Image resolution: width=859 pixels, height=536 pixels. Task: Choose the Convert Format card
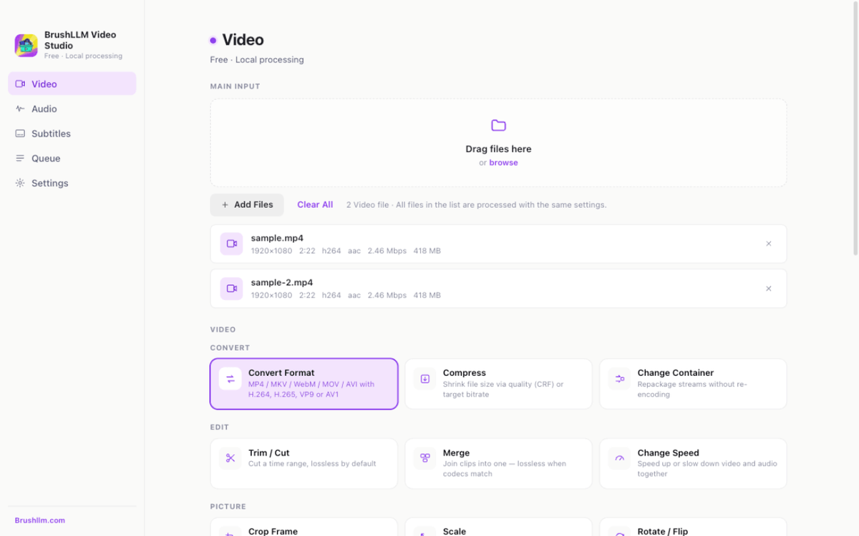pos(304,384)
